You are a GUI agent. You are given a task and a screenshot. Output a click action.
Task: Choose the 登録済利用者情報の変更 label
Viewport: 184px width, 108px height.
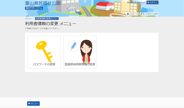point(80,64)
